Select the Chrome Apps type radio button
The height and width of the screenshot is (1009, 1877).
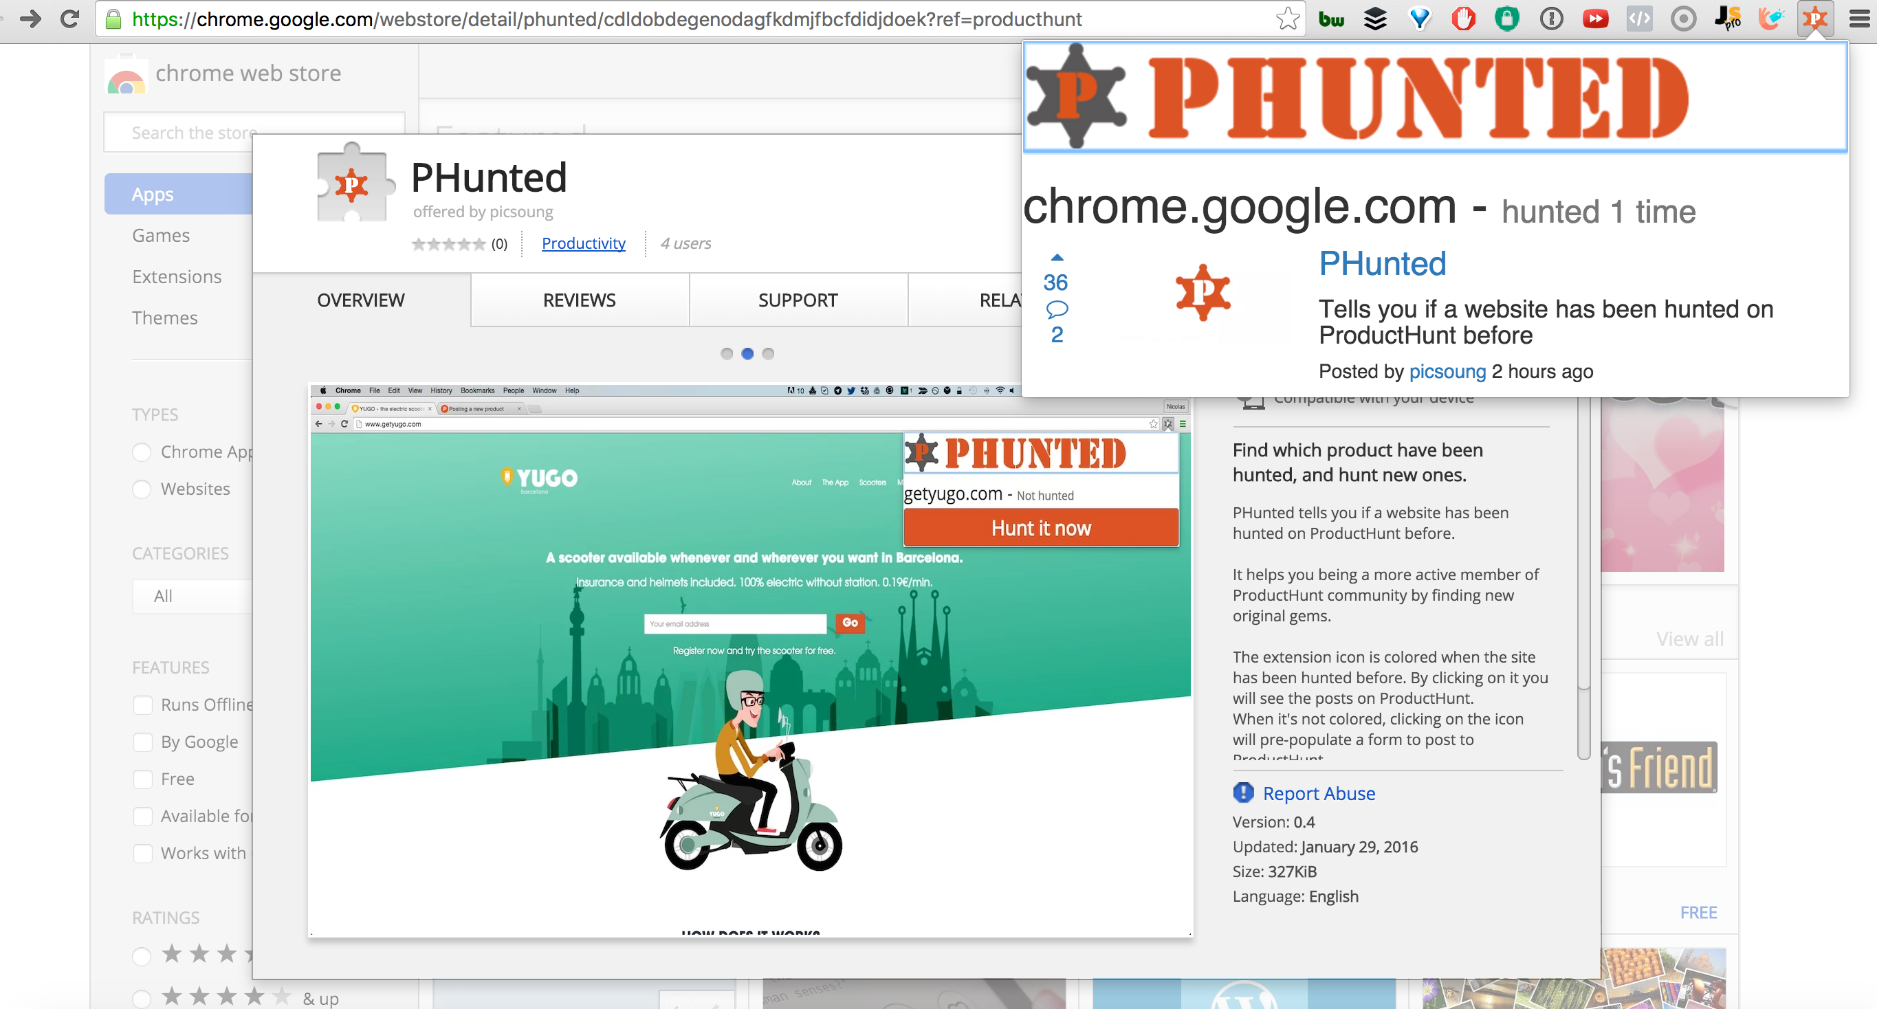tap(142, 452)
